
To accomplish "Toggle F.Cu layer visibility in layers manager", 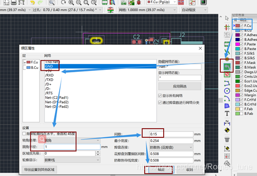I will click(x=241, y=25).
